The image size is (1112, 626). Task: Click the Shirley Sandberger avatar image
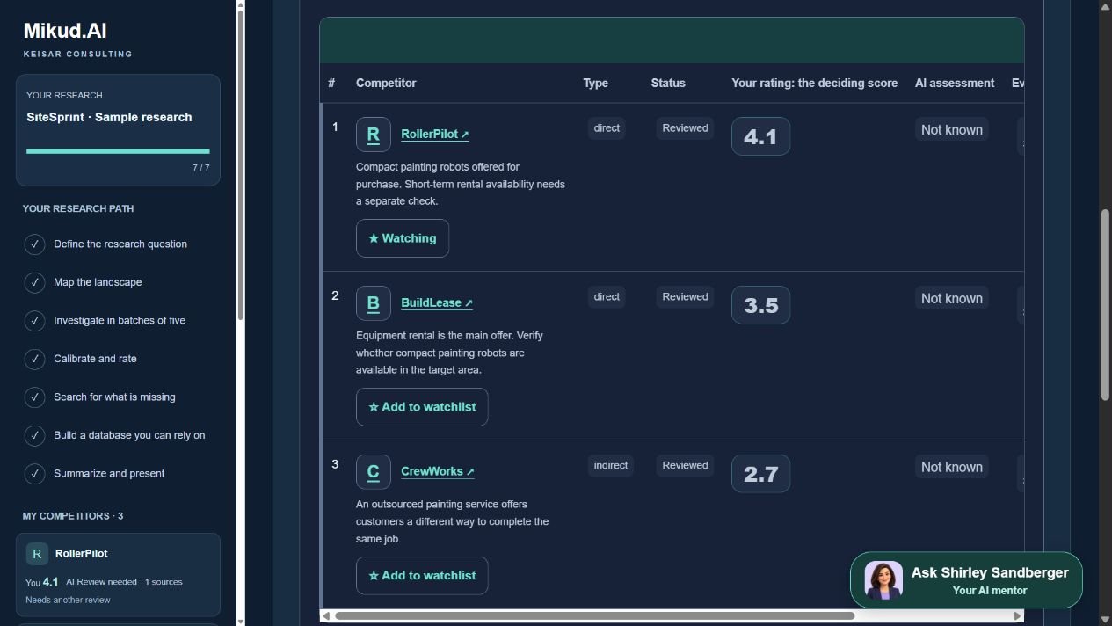(x=883, y=580)
